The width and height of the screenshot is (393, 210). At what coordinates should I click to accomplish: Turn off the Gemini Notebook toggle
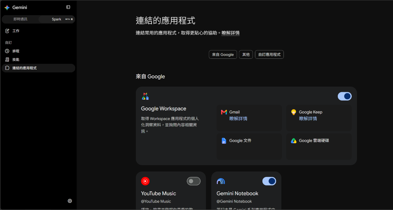coord(269,181)
